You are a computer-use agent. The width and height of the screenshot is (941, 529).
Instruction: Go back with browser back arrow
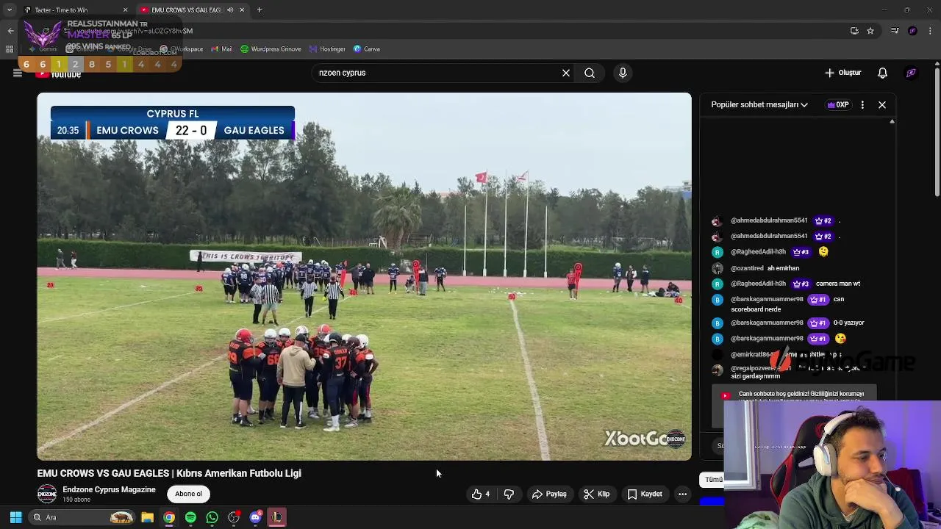[10, 31]
